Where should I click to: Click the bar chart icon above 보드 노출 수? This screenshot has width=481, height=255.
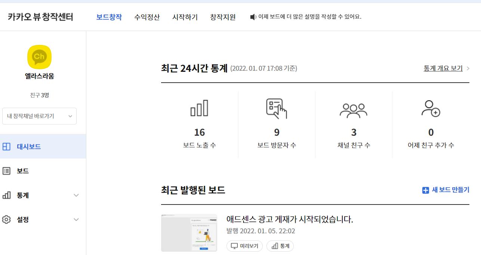click(199, 108)
